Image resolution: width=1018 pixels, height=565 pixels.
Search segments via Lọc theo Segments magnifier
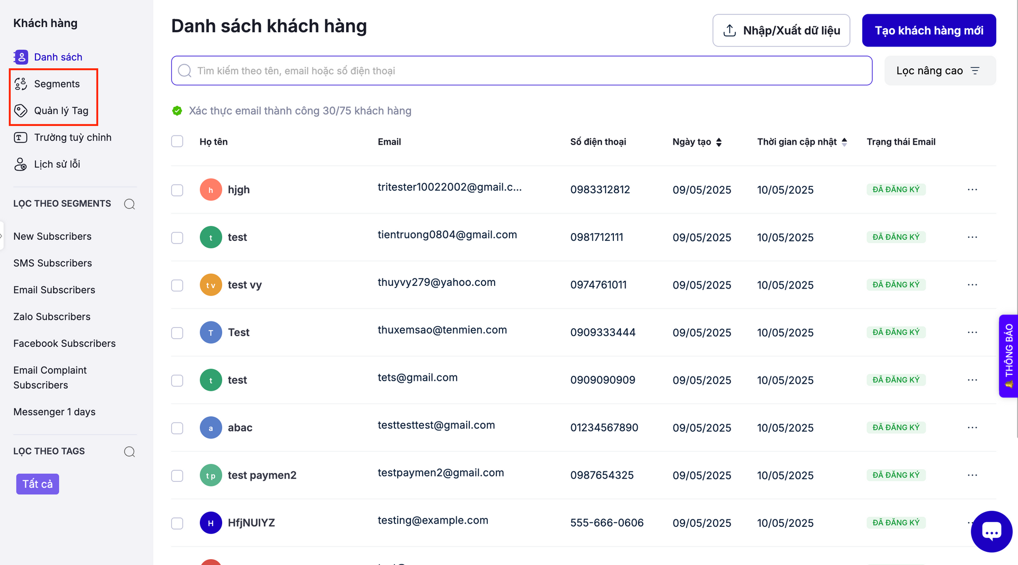tap(129, 204)
